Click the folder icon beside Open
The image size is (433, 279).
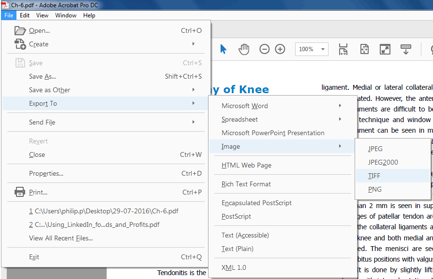coord(20,30)
